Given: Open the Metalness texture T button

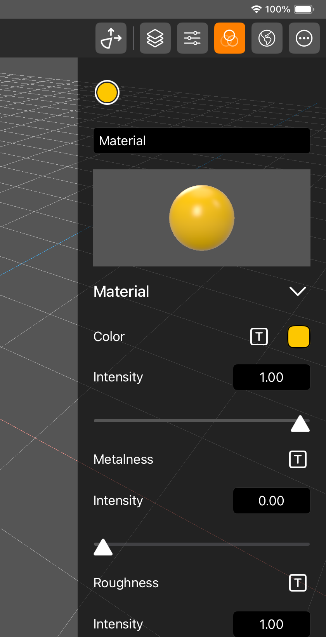Looking at the screenshot, I should [298, 459].
